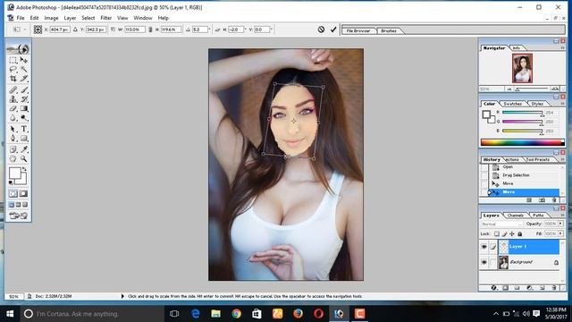This screenshot has width=572, height=322.
Task: Toggle lock image pixels brush icon
Action: click(504, 233)
